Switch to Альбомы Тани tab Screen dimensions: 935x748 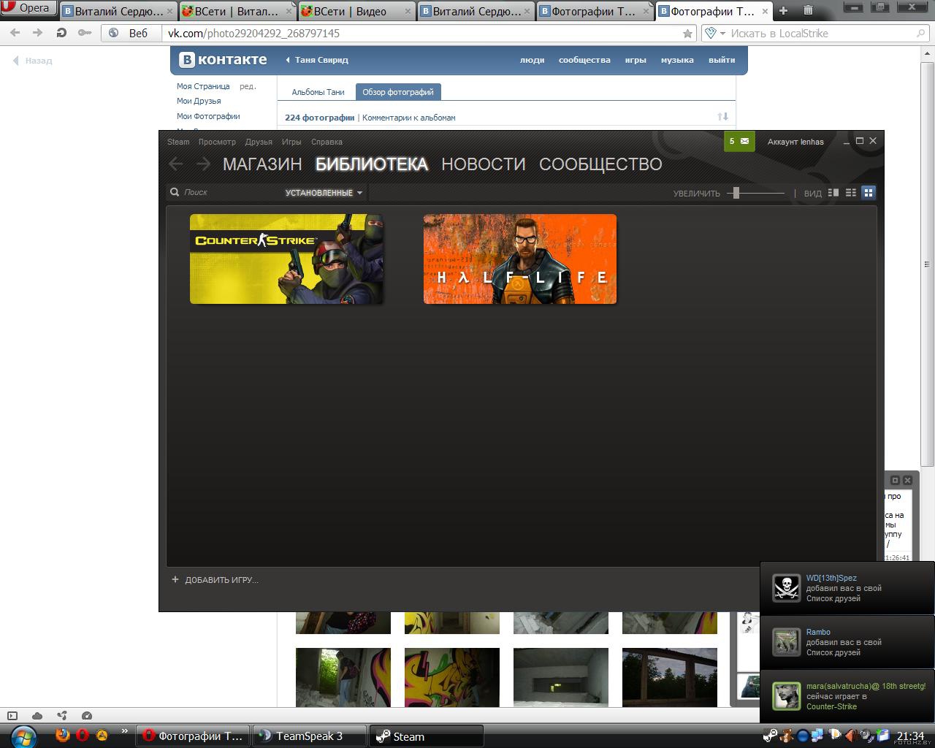point(318,92)
